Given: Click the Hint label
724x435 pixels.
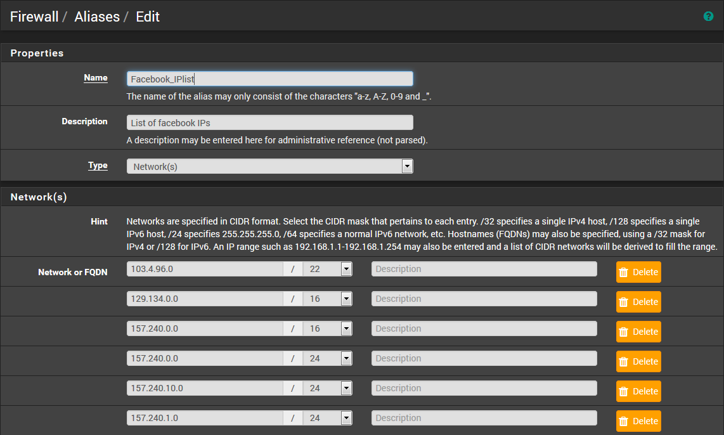Looking at the screenshot, I should 99,222.
